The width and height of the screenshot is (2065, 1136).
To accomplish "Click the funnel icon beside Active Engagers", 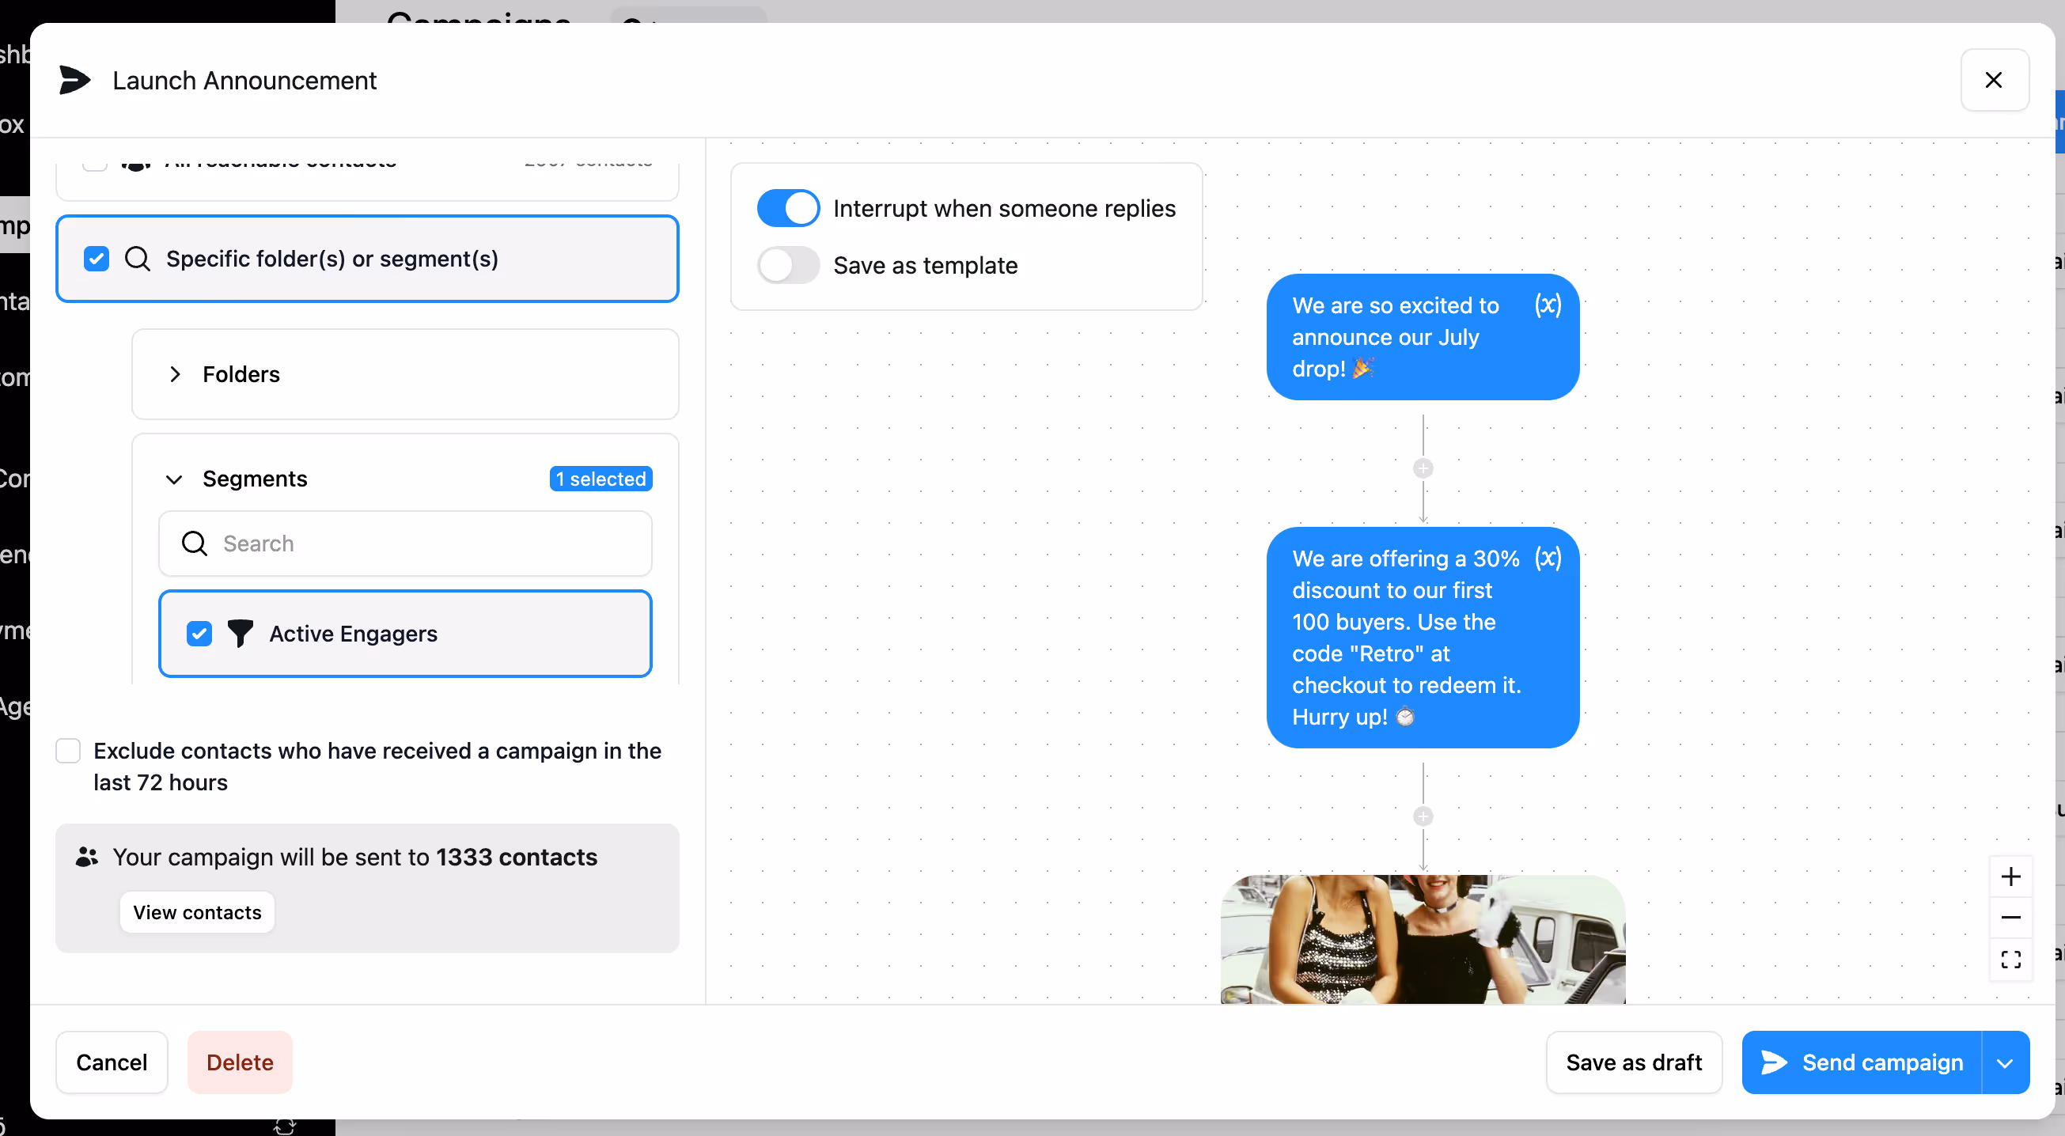I will (240, 634).
